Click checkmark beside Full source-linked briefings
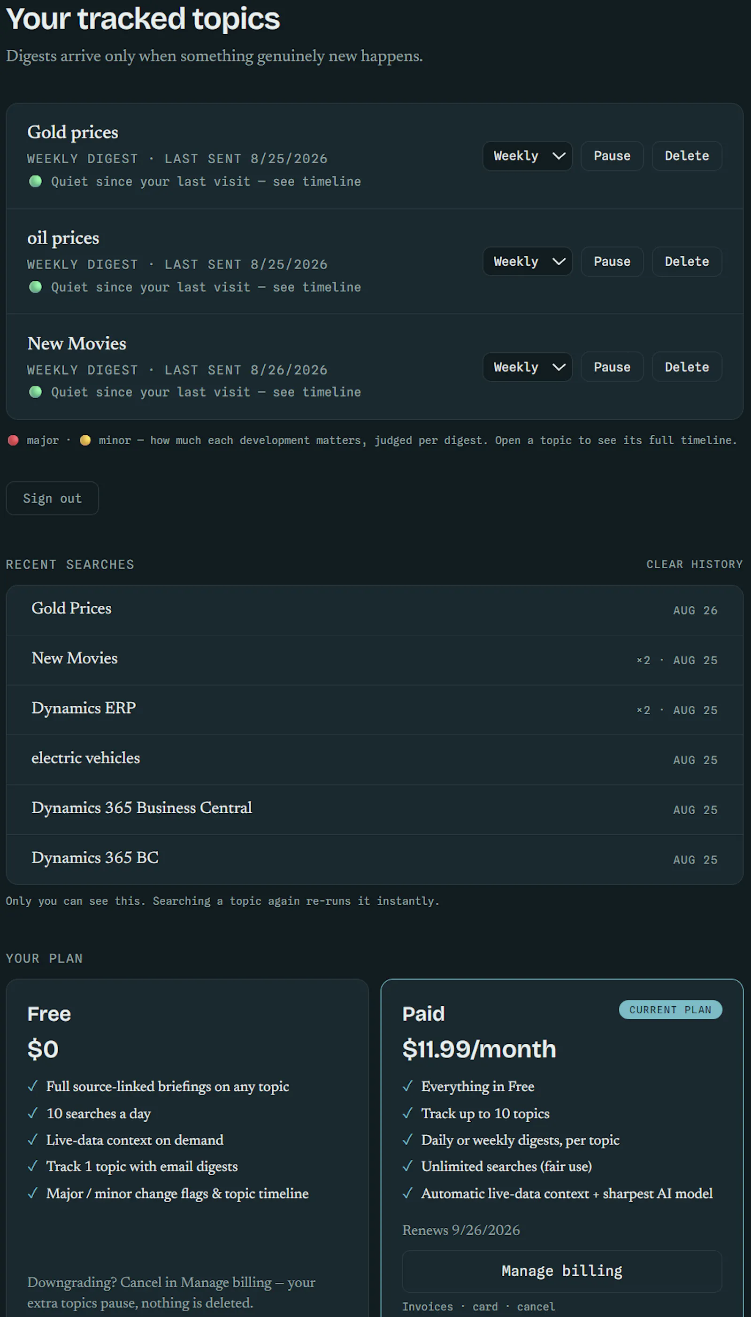The width and height of the screenshot is (751, 1317). point(32,1086)
